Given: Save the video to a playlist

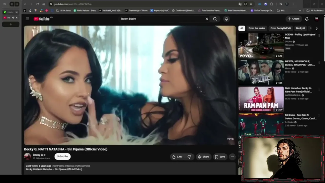Looking at the screenshot, I should 220,157.
